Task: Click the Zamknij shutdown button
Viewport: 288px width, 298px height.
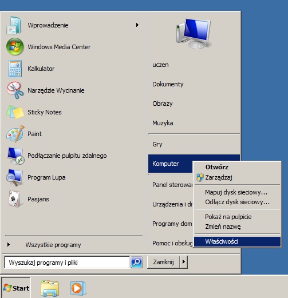Action: 163,262
